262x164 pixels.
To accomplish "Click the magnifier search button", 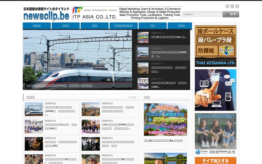I will (x=231, y=14).
